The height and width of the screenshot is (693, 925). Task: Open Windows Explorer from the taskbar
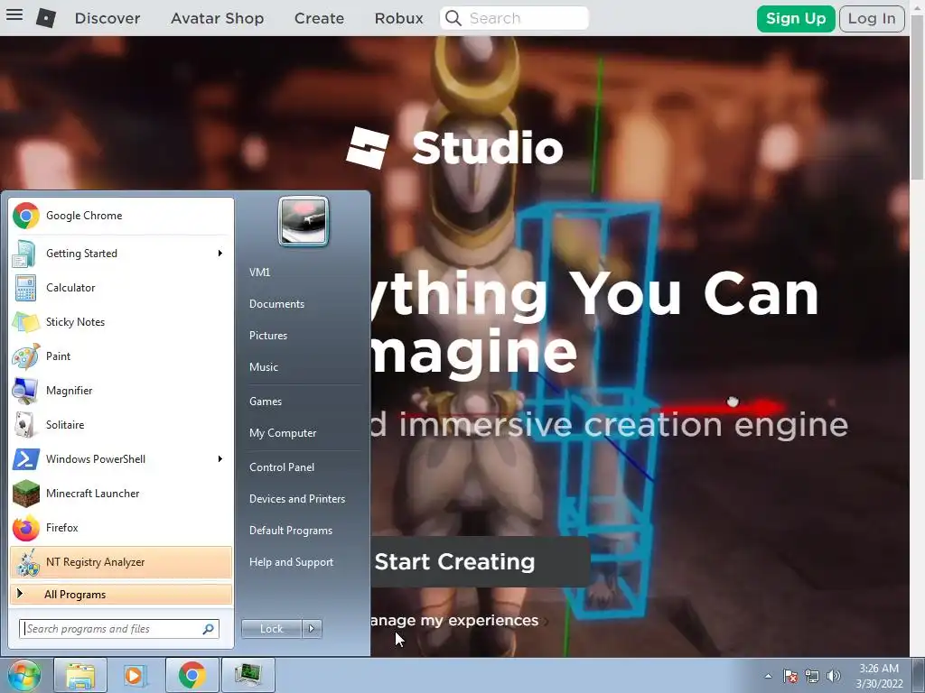tap(80, 675)
